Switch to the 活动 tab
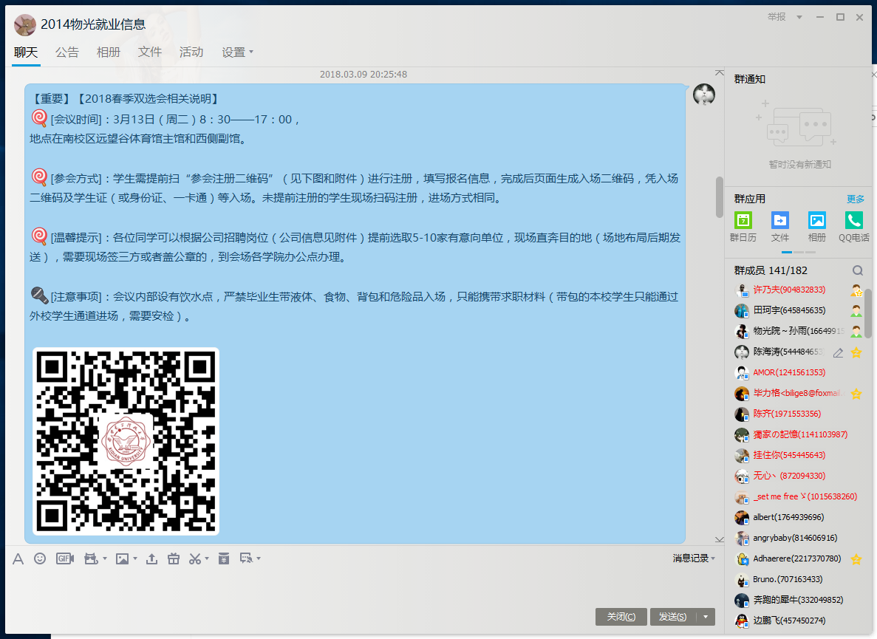877x639 pixels. [x=191, y=52]
